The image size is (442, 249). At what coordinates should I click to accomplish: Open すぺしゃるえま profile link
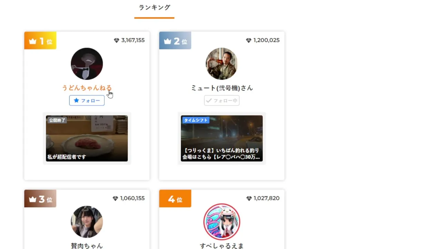pyautogui.click(x=222, y=246)
